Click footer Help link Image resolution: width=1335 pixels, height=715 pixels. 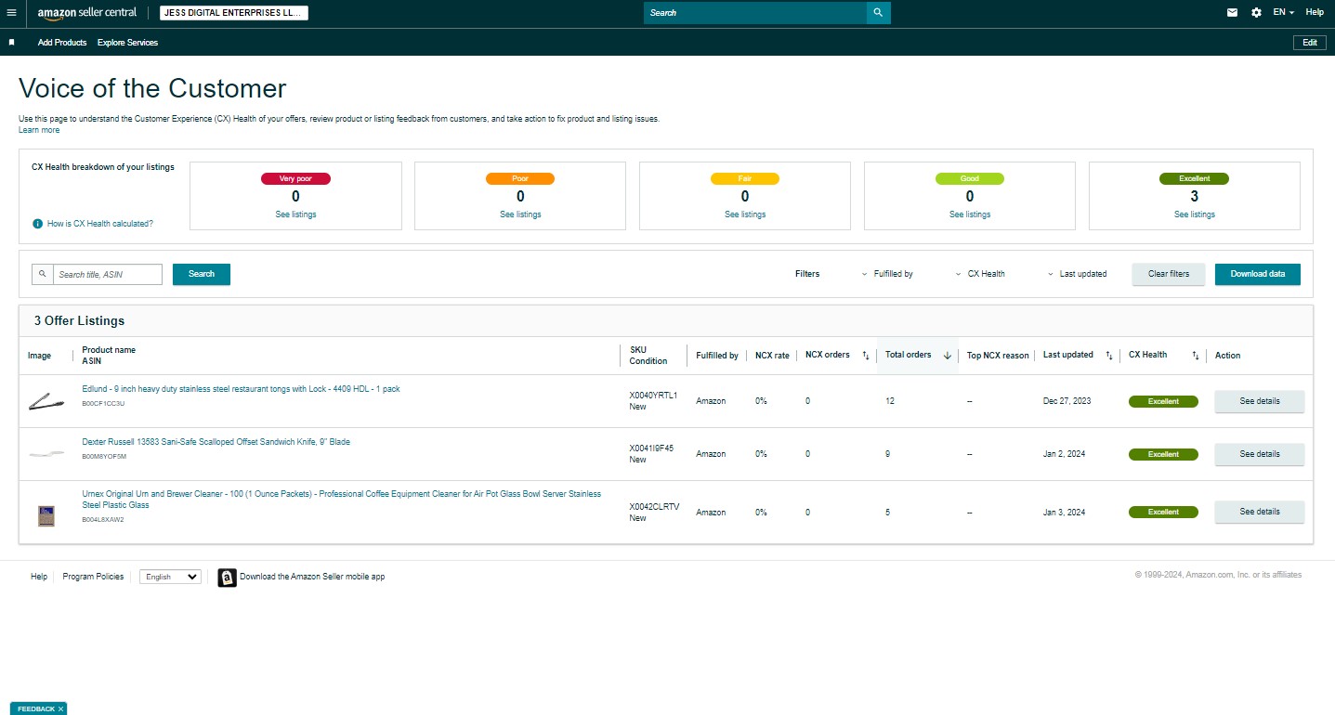(x=39, y=577)
